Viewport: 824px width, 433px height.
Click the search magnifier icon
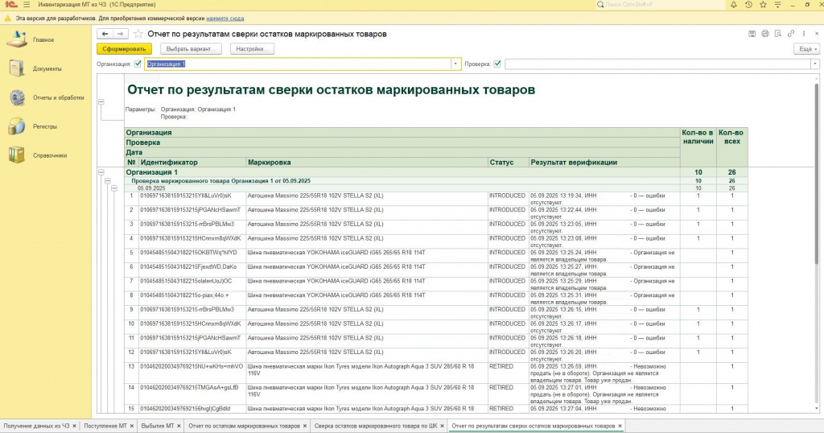(600, 5)
